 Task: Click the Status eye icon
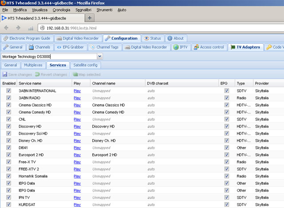[x=146, y=38]
